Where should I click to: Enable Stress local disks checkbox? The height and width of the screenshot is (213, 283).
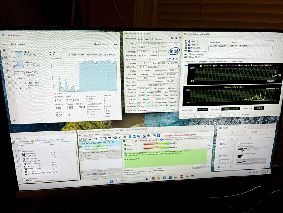point(189,54)
